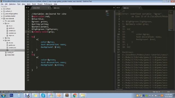This screenshot has width=175, height=98.
Task: Close the style.css tab in right pane
Action: point(139,8)
